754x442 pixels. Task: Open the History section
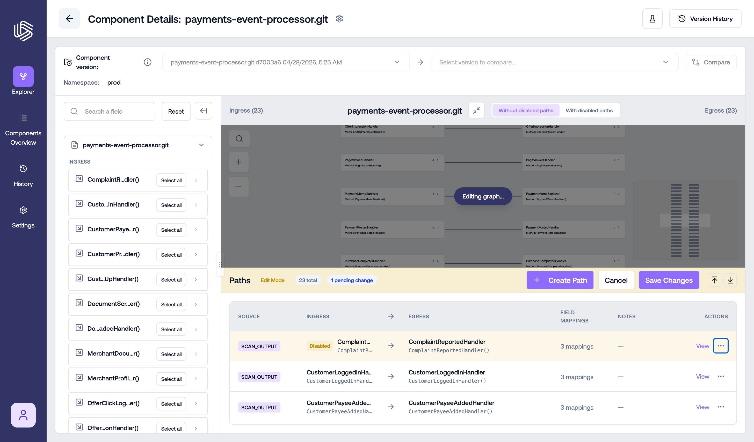tap(23, 176)
